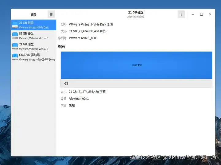Select the blue 21 GB 未知 volume block
Image resolution: width=221 pixels, height=165 pixels.
[136, 65]
